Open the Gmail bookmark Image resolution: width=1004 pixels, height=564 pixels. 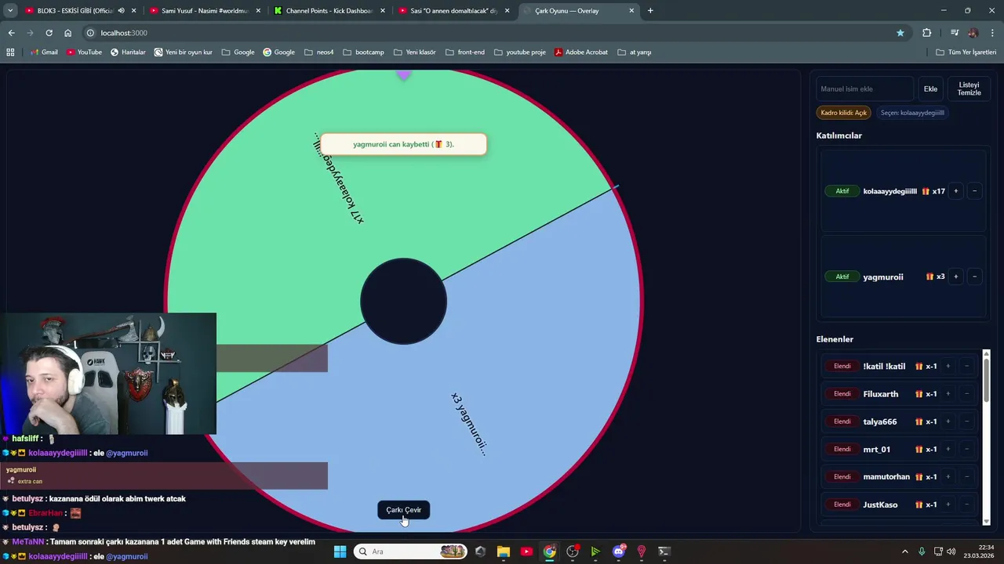(x=44, y=52)
